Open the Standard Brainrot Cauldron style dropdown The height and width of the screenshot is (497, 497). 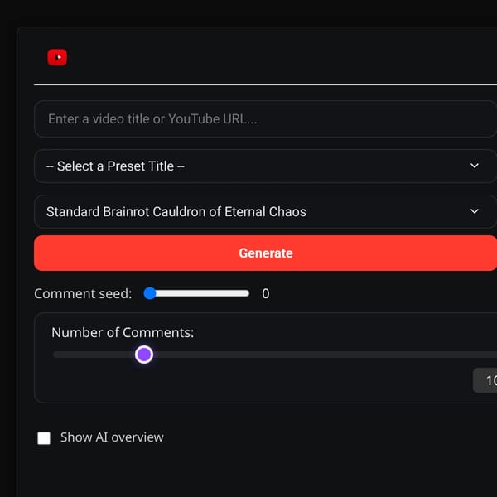tap(265, 212)
